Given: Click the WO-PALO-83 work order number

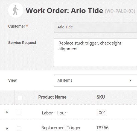Looking at the screenshot, I should 120,11.
